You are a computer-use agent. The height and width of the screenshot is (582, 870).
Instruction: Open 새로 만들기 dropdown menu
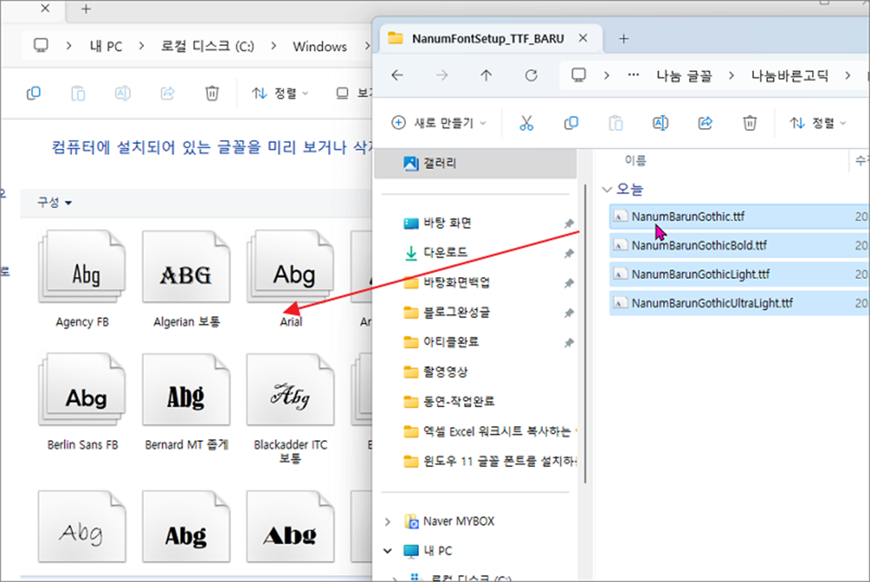point(439,123)
